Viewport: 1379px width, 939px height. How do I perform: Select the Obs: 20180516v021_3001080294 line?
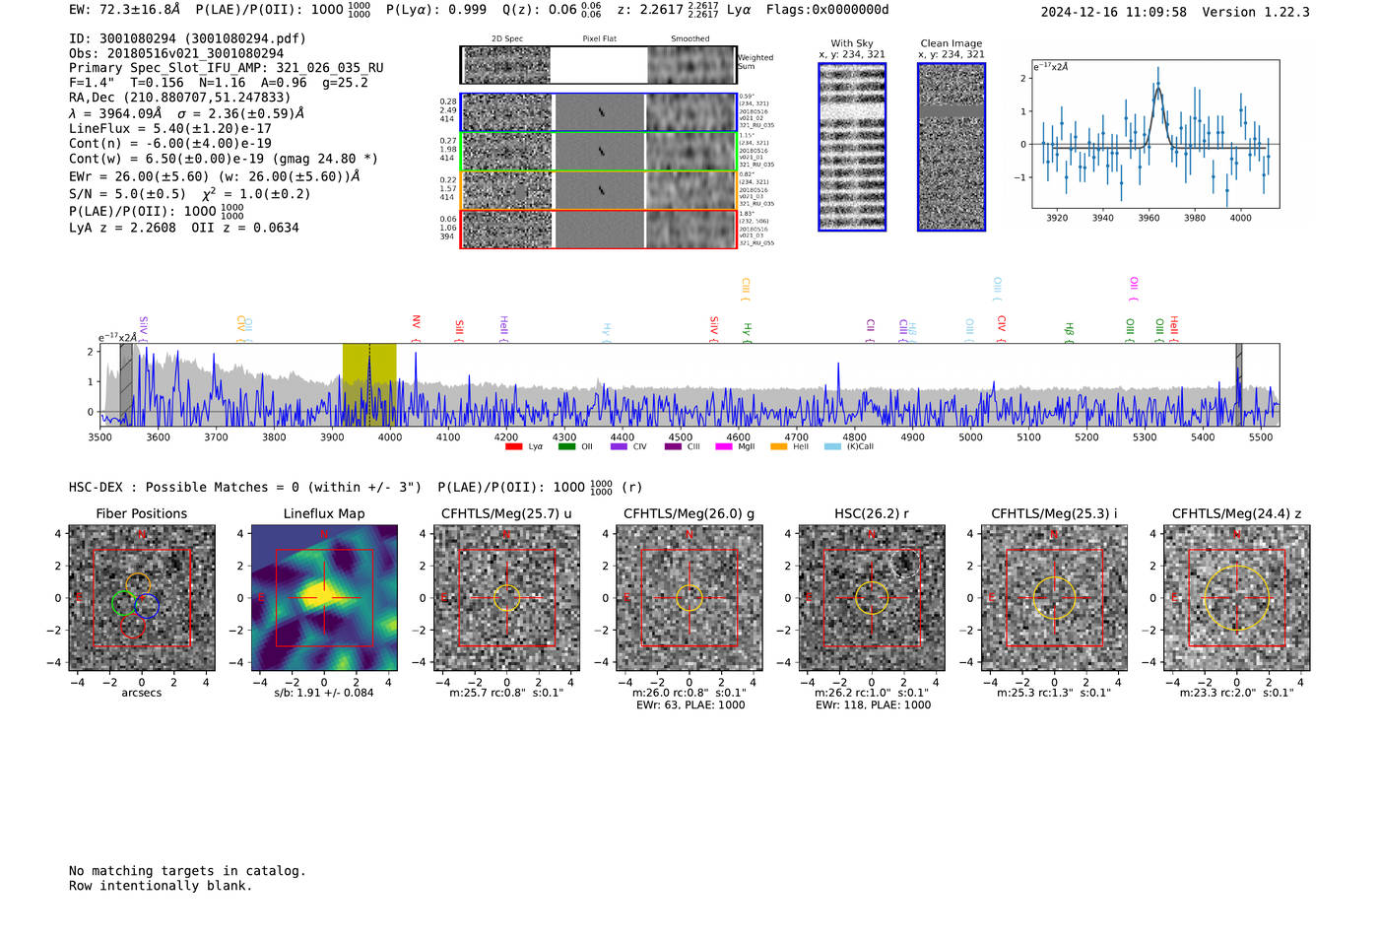pyautogui.click(x=176, y=53)
